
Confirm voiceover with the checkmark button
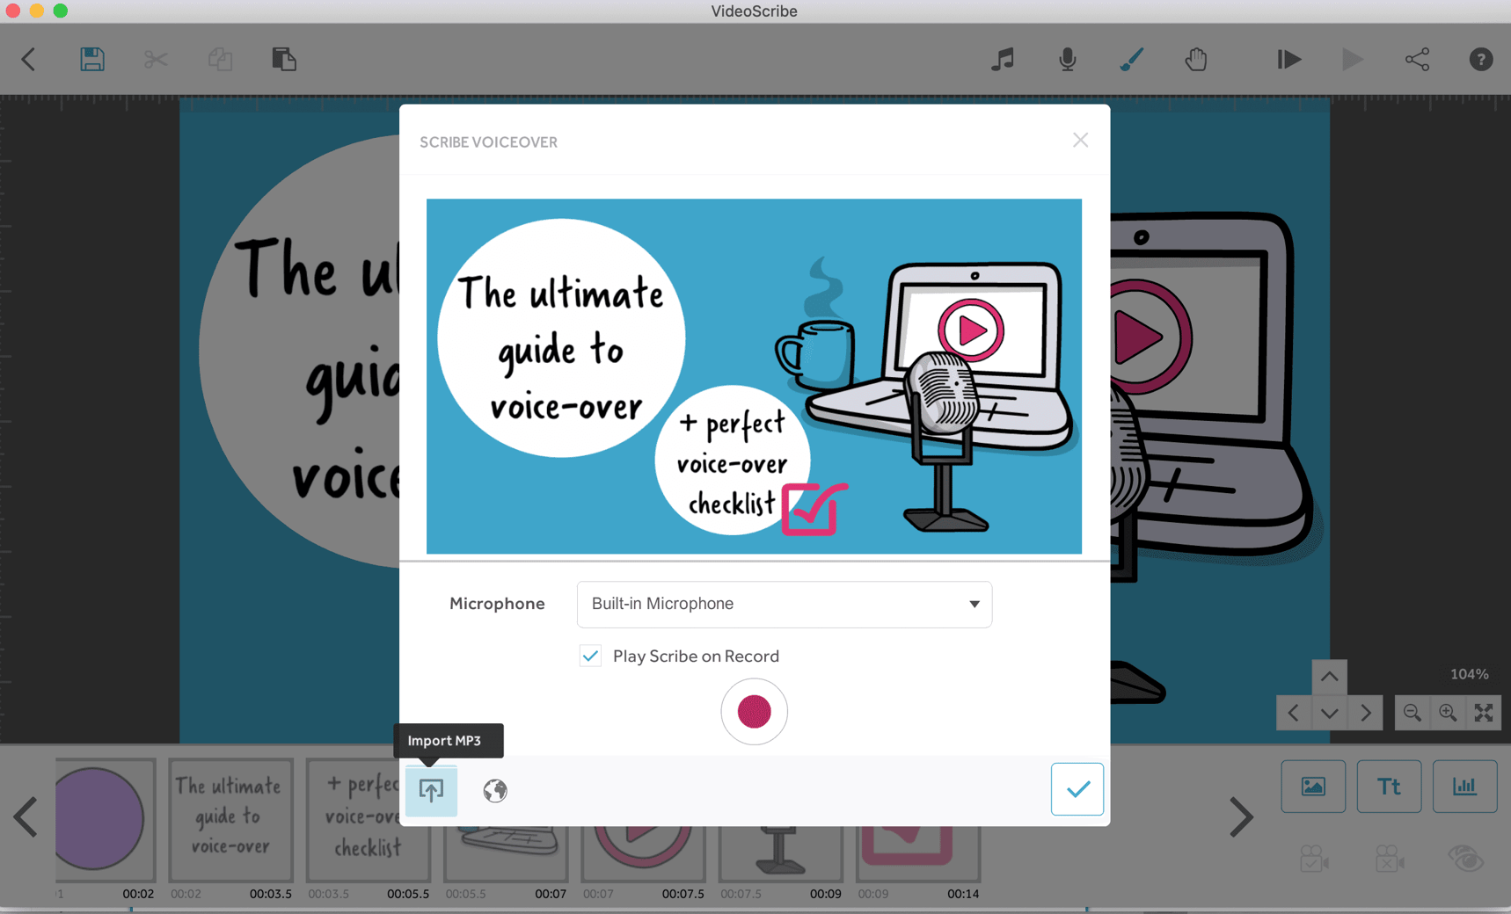point(1077,788)
